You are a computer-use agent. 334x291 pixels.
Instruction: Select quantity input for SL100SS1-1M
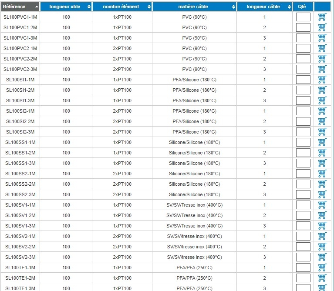pyautogui.click(x=303, y=142)
